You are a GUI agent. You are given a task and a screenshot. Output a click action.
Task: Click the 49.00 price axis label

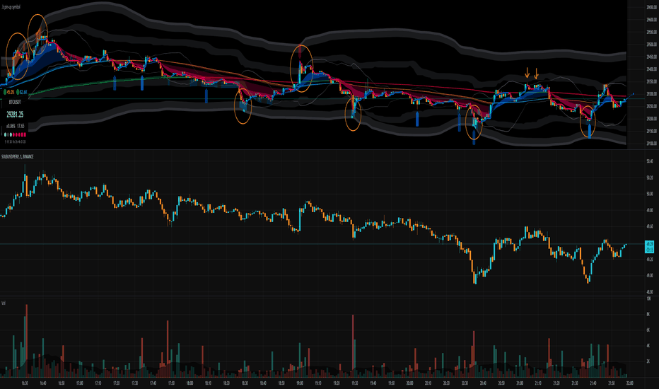click(650, 275)
